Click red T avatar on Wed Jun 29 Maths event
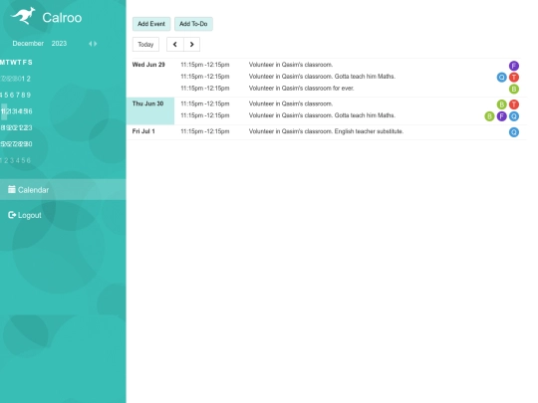538x403 pixels. (x=514, y=77)
